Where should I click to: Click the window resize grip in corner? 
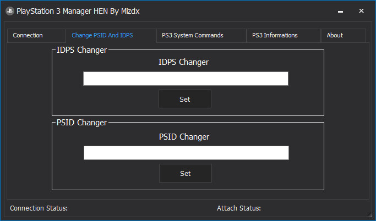[x=369, y=214]
